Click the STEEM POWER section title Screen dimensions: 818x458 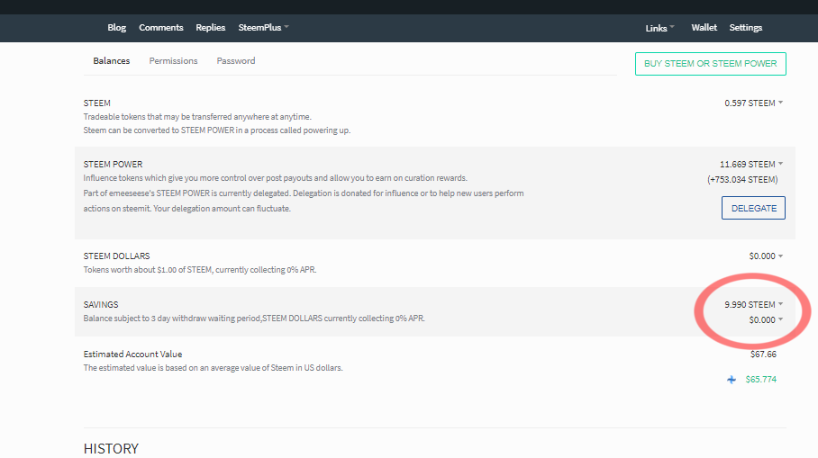click(x=113, y=165)
